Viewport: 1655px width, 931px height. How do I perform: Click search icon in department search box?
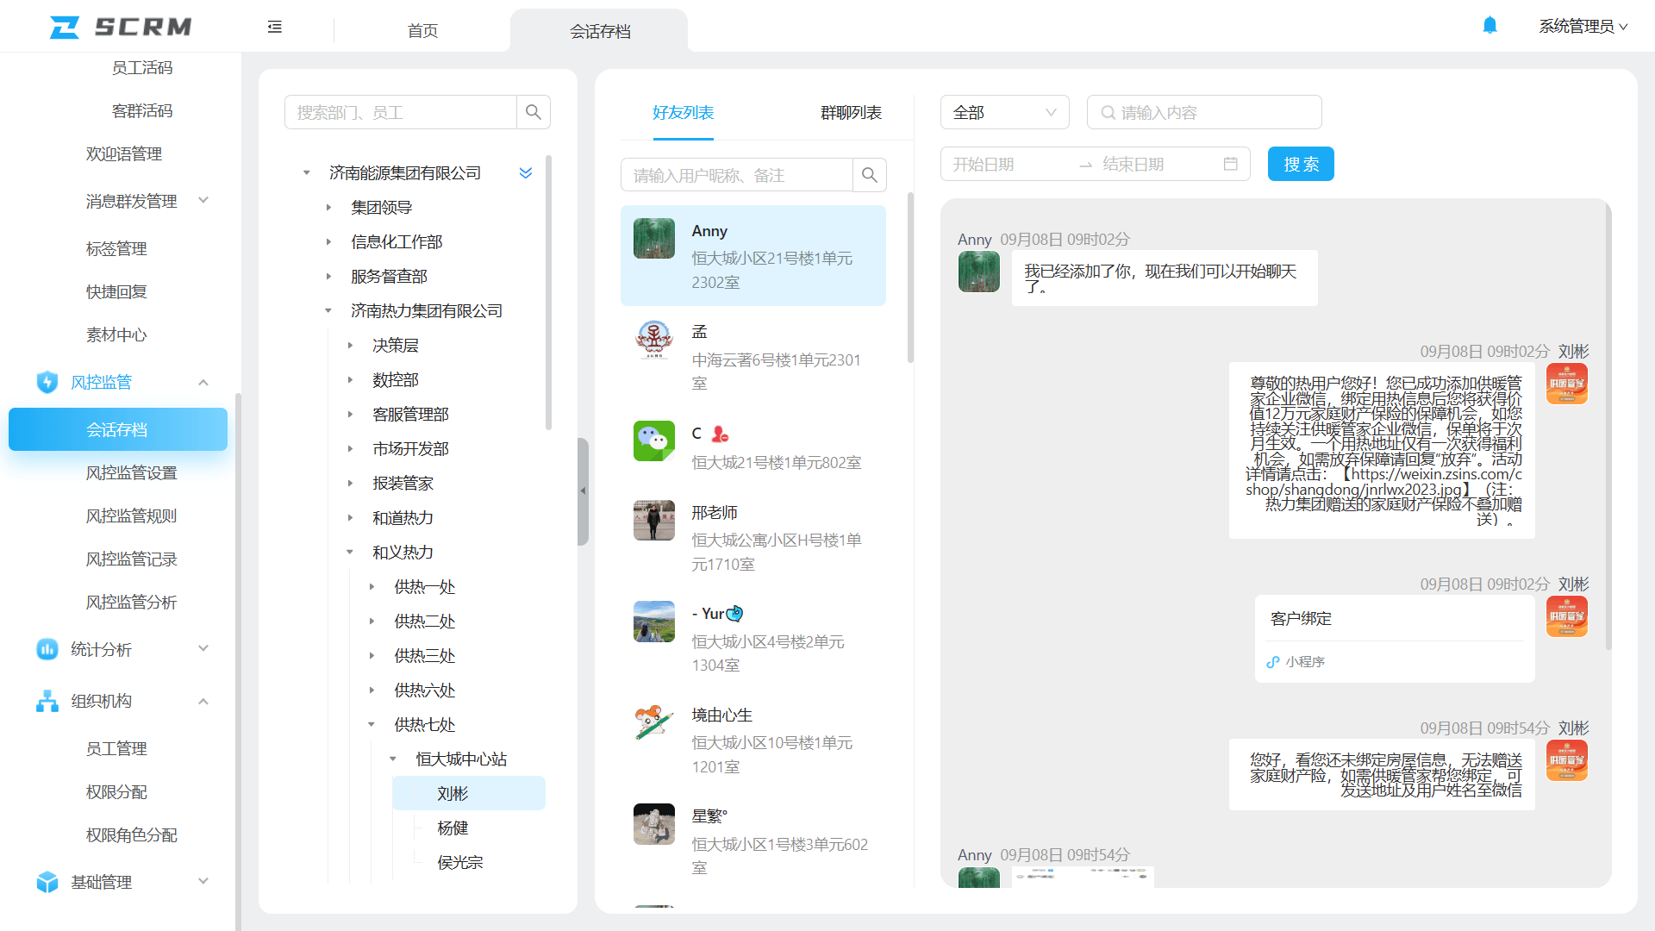coord(534,112)
